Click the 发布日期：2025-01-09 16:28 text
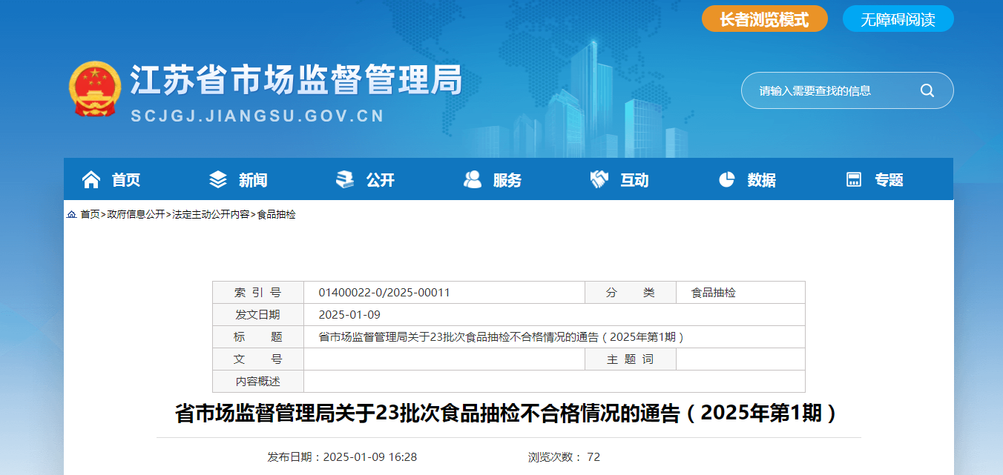The height and width of the screenshot is (475, 1003). coord(342,457)
